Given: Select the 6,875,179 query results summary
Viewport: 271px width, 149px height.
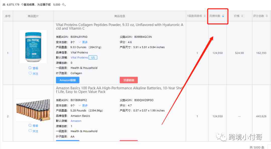Looking at the screenshot, I should (x=34, y=5).
